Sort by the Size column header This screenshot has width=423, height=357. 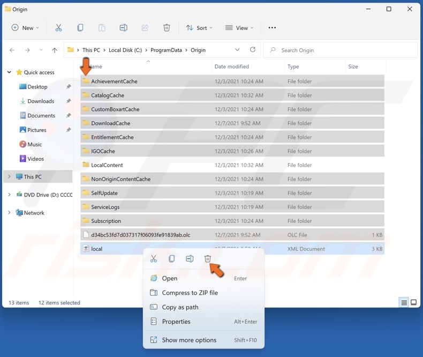point(353,66)
